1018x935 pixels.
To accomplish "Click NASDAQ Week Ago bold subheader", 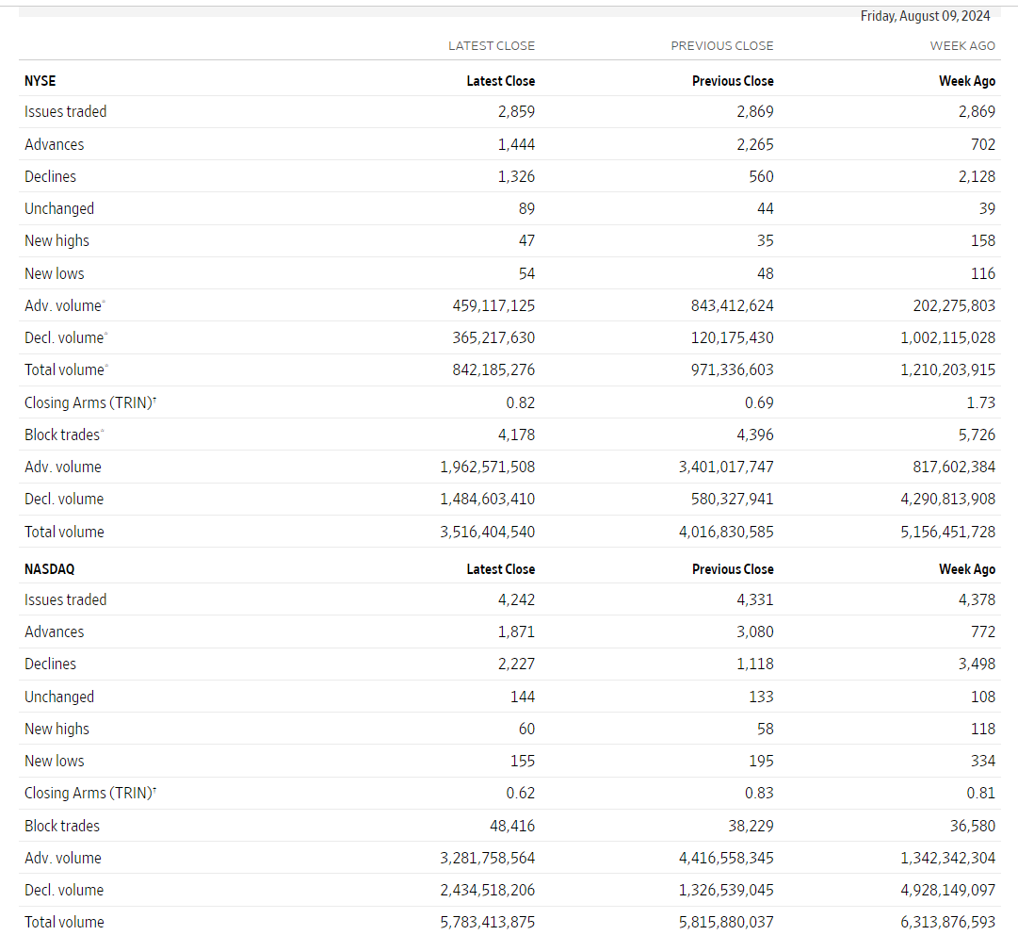I will 967,569.
